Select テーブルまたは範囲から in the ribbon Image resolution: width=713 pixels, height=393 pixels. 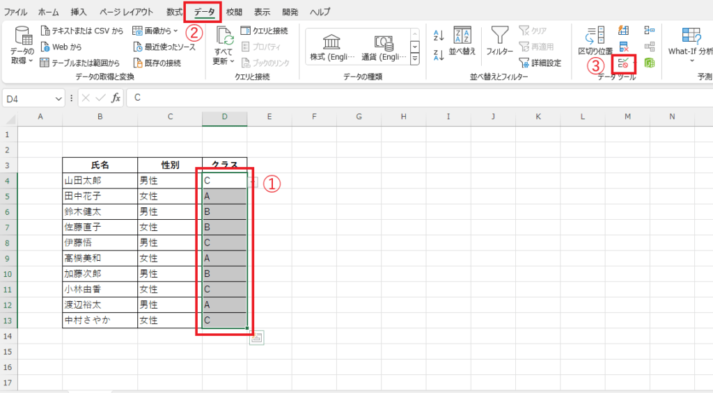point(80,63)
